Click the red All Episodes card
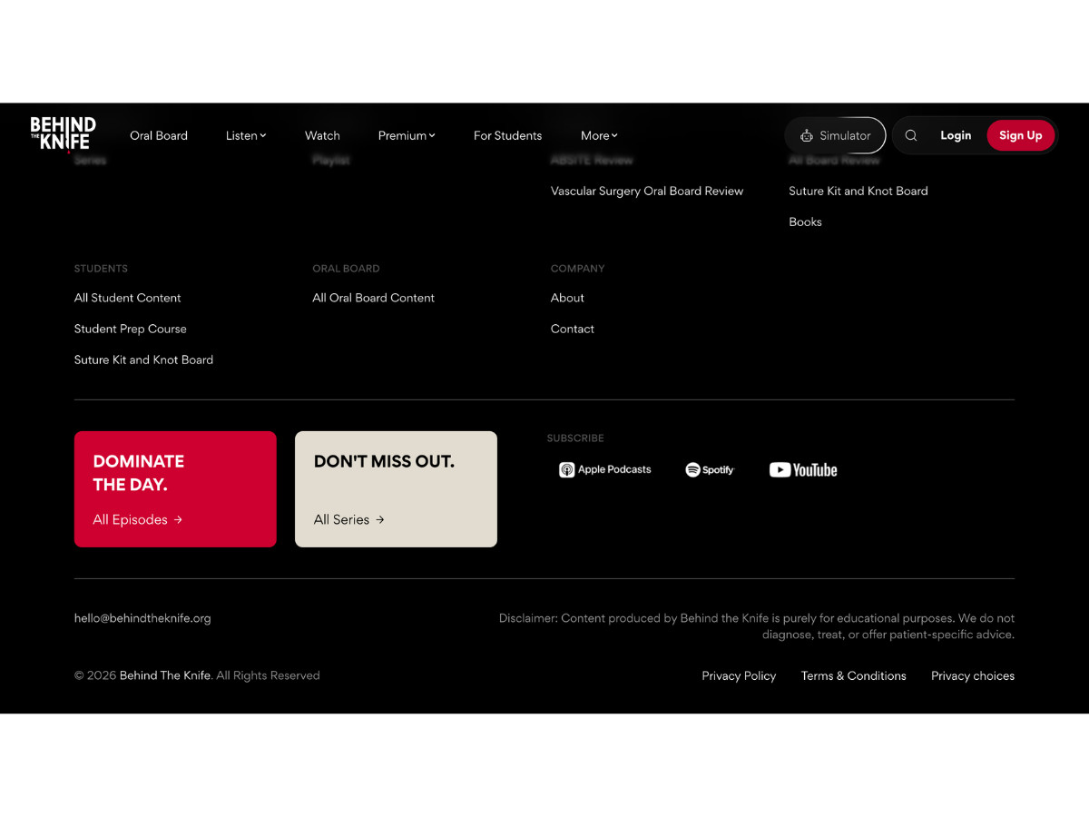Screen dimensions: 1089x817 (175, 489)
